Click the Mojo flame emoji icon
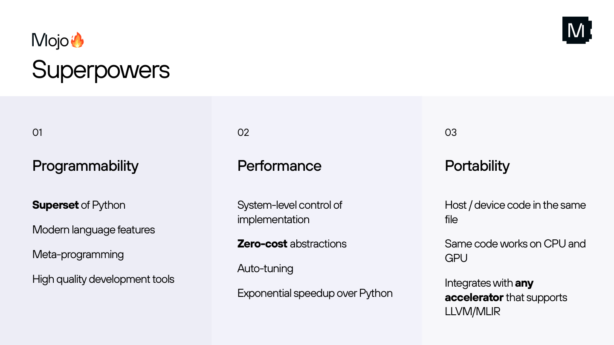The width and height of the screenshot is (614, 345). (x=77, y=40)
